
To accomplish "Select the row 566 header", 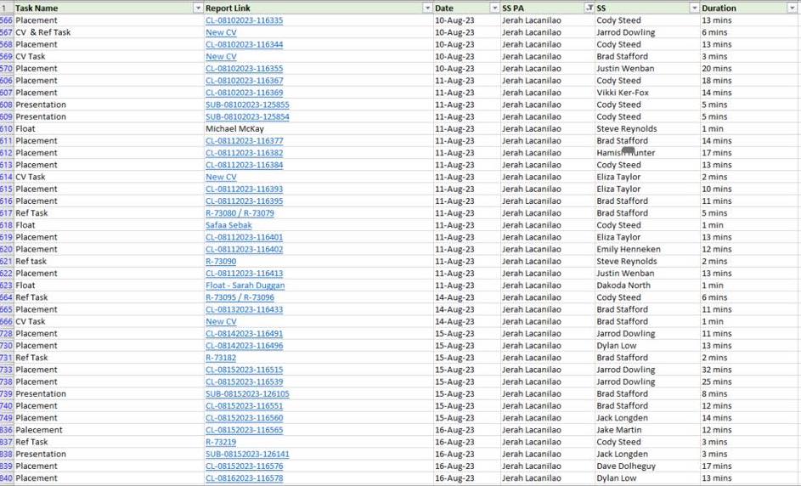I will tap(6, 20).
